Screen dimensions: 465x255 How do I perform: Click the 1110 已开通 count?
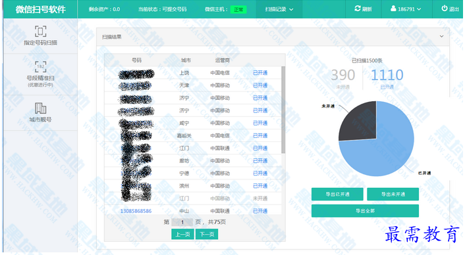click(x=387, y=75)
